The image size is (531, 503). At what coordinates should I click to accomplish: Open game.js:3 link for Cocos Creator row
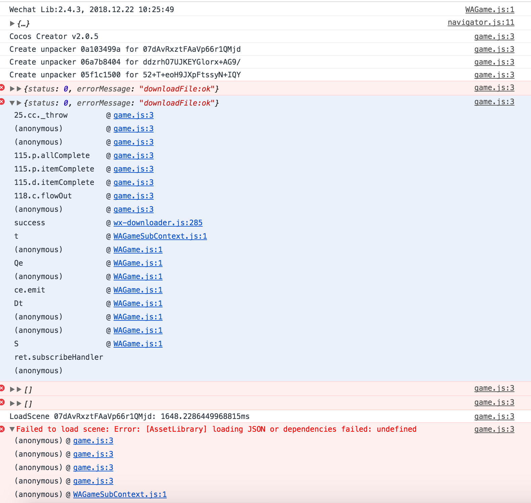click(x=494, y=37)
